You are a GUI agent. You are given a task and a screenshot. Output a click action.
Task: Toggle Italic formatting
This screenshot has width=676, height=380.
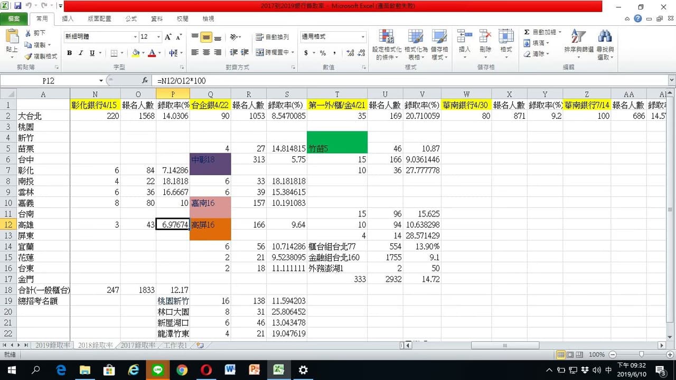[81, 53]
